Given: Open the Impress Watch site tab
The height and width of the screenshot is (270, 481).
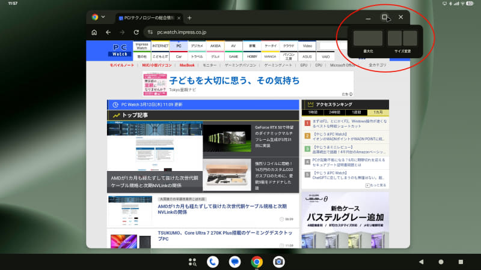Looking at the screenshot, I should pos(142,46).
